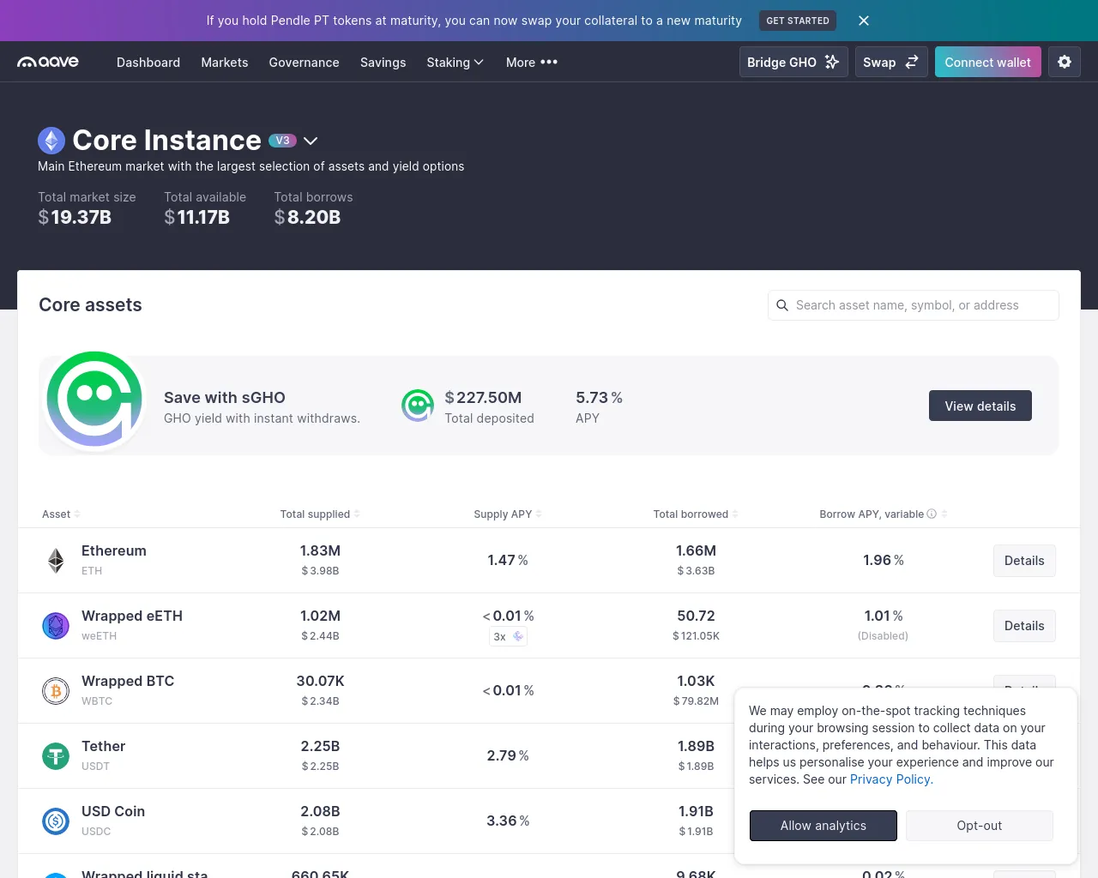The width and height of the screenshot is (1098, 878).
Task: Click the Wrapped BTC token icon
Action: 56,690
